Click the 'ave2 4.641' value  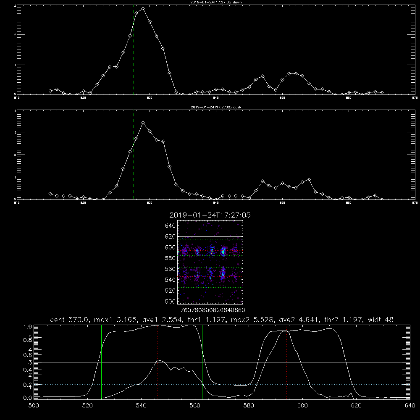[x=299, y=320]
